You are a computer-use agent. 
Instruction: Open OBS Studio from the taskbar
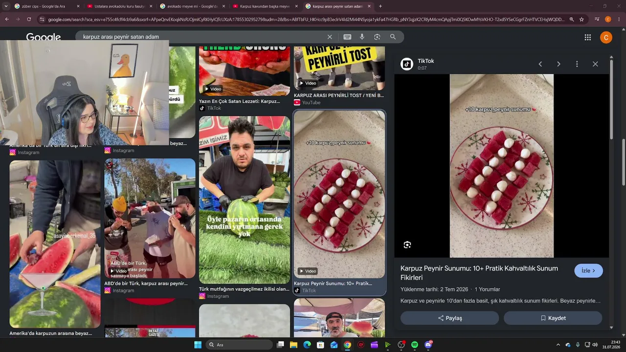pyautogui.click(x=402, y=345)
